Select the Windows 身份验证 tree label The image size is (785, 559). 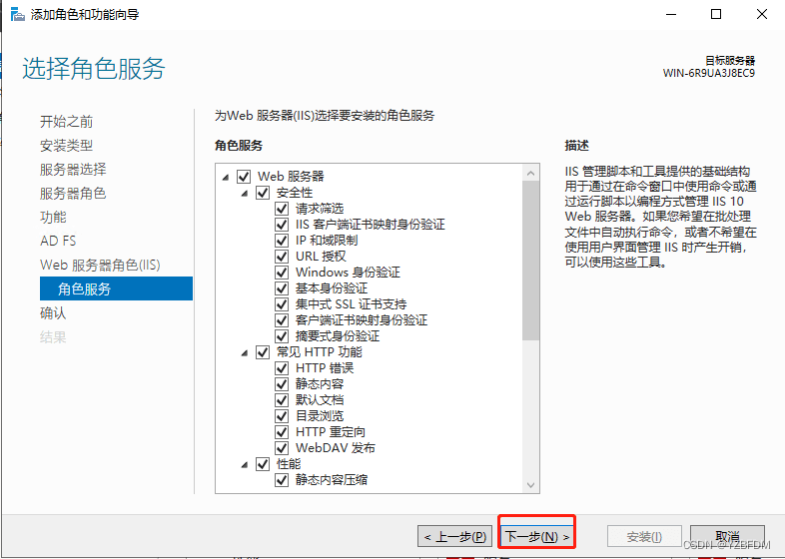(348, 273)
